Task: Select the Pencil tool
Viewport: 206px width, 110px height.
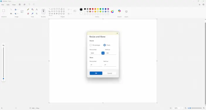Action: (28, 9)
